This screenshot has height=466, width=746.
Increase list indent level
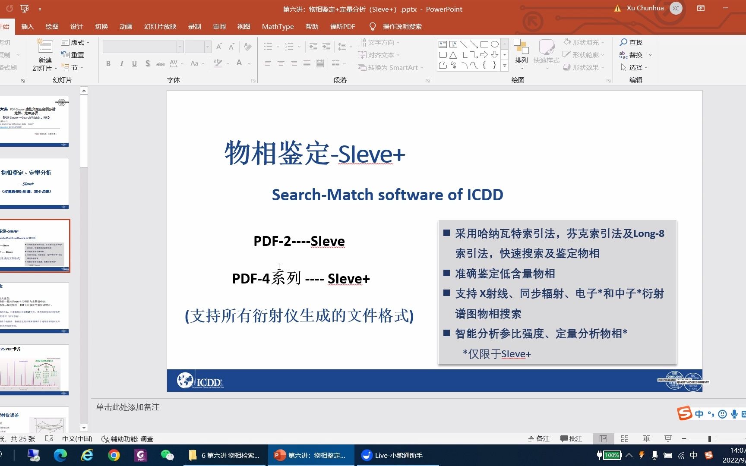pyautogui.click(x=326, y=46)
